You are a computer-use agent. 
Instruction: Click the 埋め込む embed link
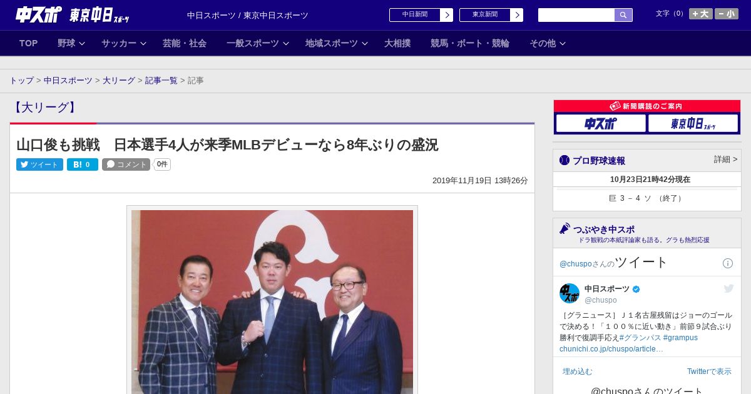577,371
